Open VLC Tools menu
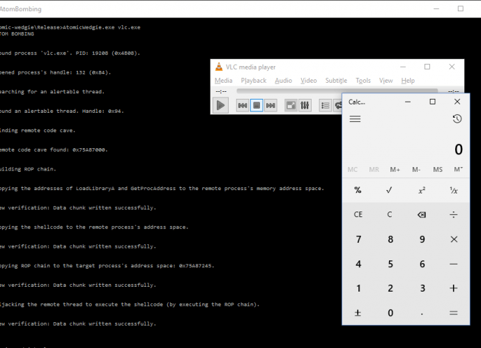Screen dimensions: 481x348 click(x=363, y=81)
